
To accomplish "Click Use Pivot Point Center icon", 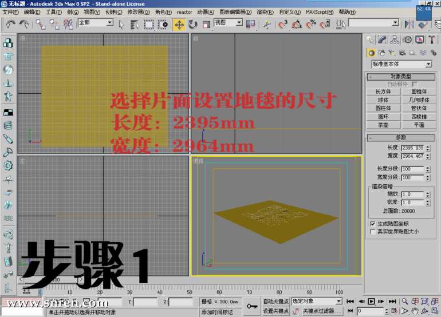I will coord(250,25).
